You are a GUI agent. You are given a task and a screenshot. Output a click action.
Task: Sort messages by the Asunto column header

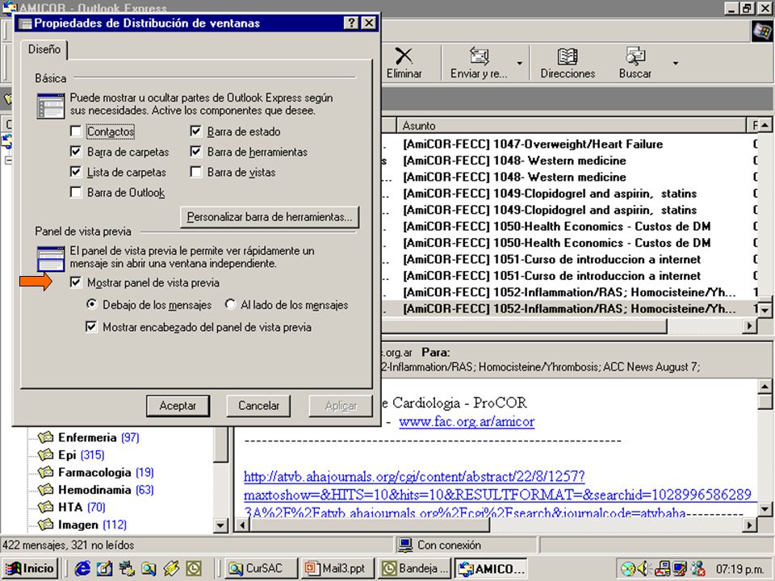571,126
